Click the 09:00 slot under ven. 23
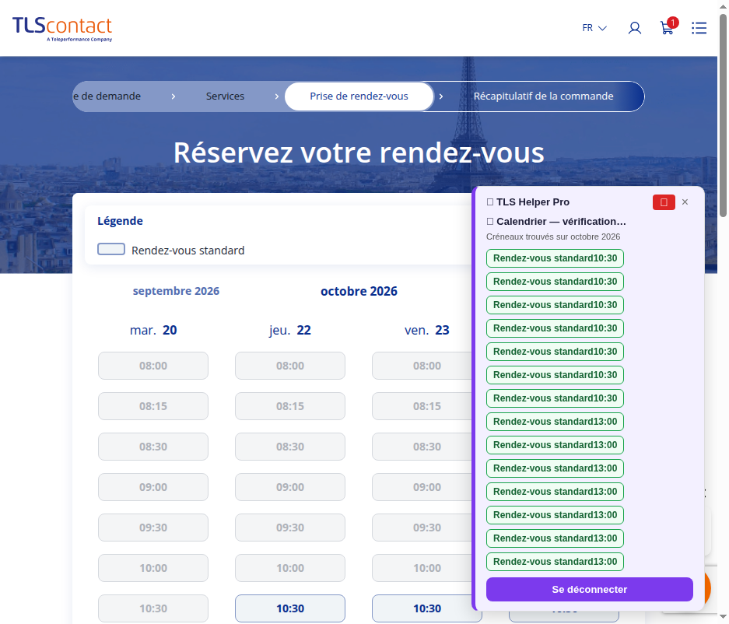 (x=422, y=487)
